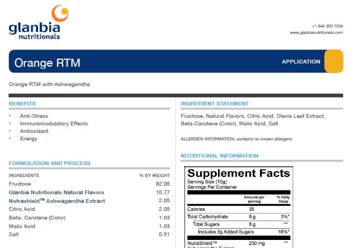Screen dimensions: 356x248
Task: Select the Immunomodulatory Effects benefit line
Action: [x=54, y=124]
